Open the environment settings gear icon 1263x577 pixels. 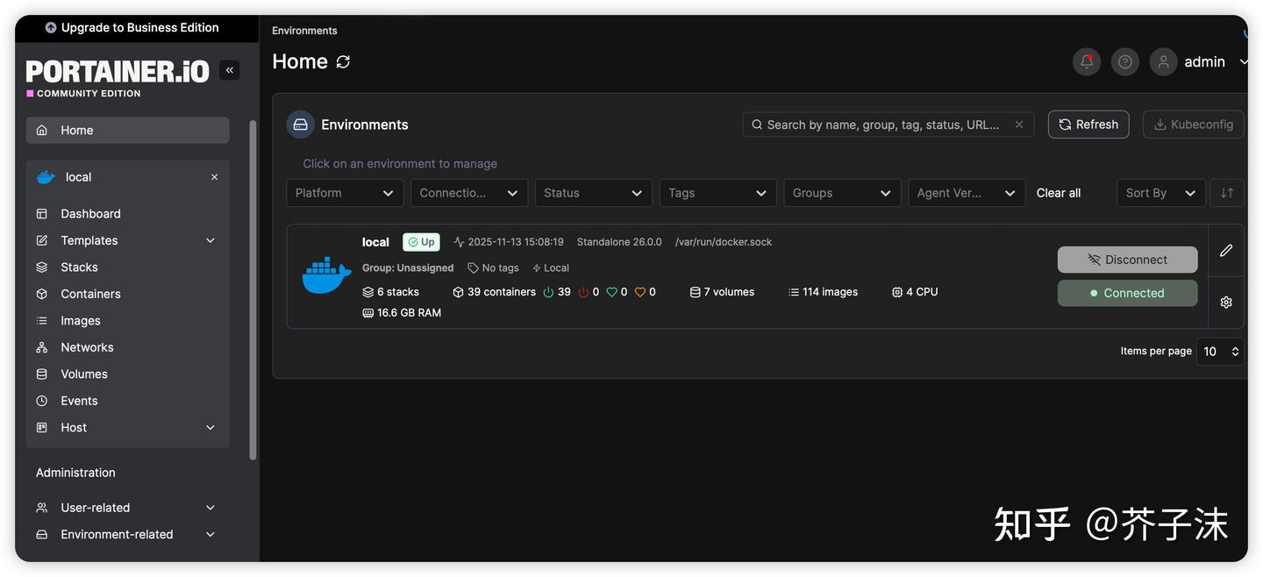pos(1225,301)
